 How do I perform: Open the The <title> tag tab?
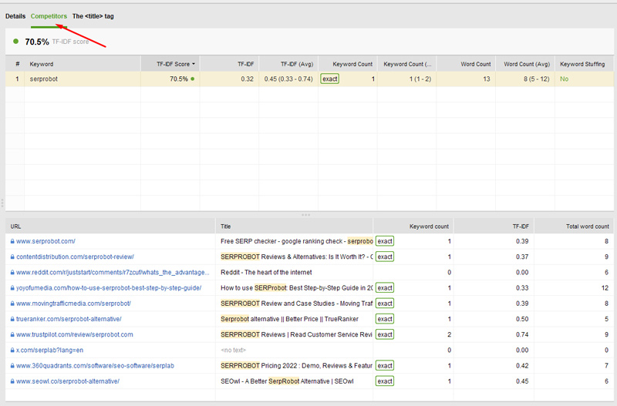click(x=93, y=16)
